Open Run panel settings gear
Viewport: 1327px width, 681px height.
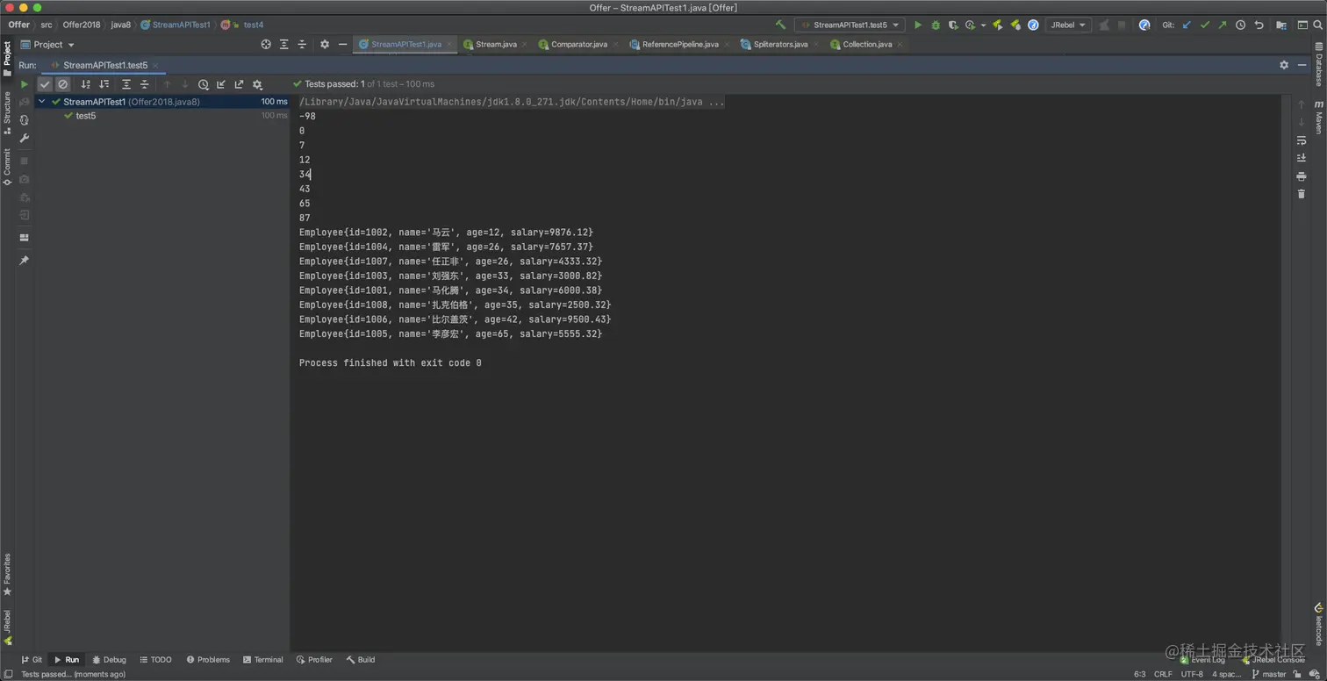(1284, 65)
